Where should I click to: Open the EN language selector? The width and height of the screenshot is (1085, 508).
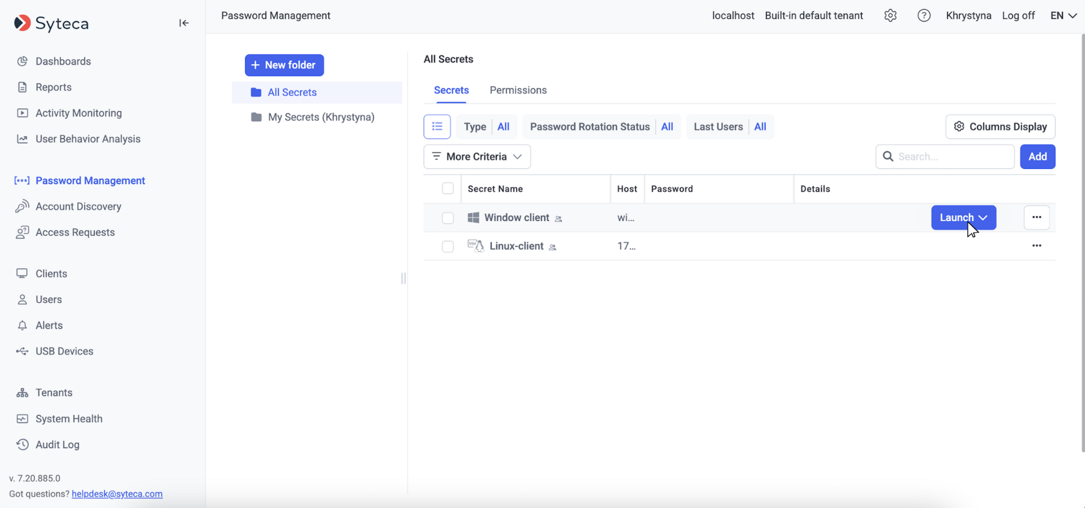click(1063, 16)
